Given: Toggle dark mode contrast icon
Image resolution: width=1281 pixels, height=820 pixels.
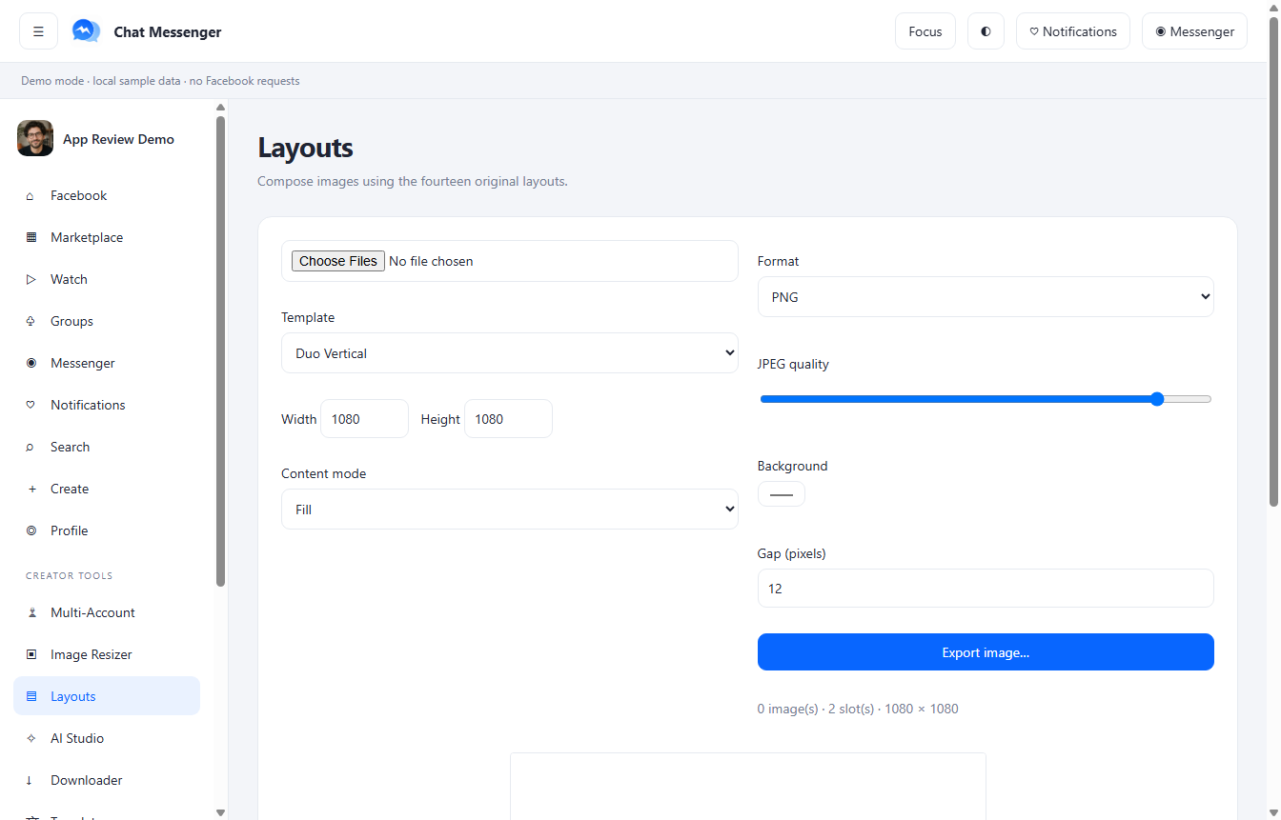Looking at the screenshot, I should pyautogui.click(x=986, y=31).
